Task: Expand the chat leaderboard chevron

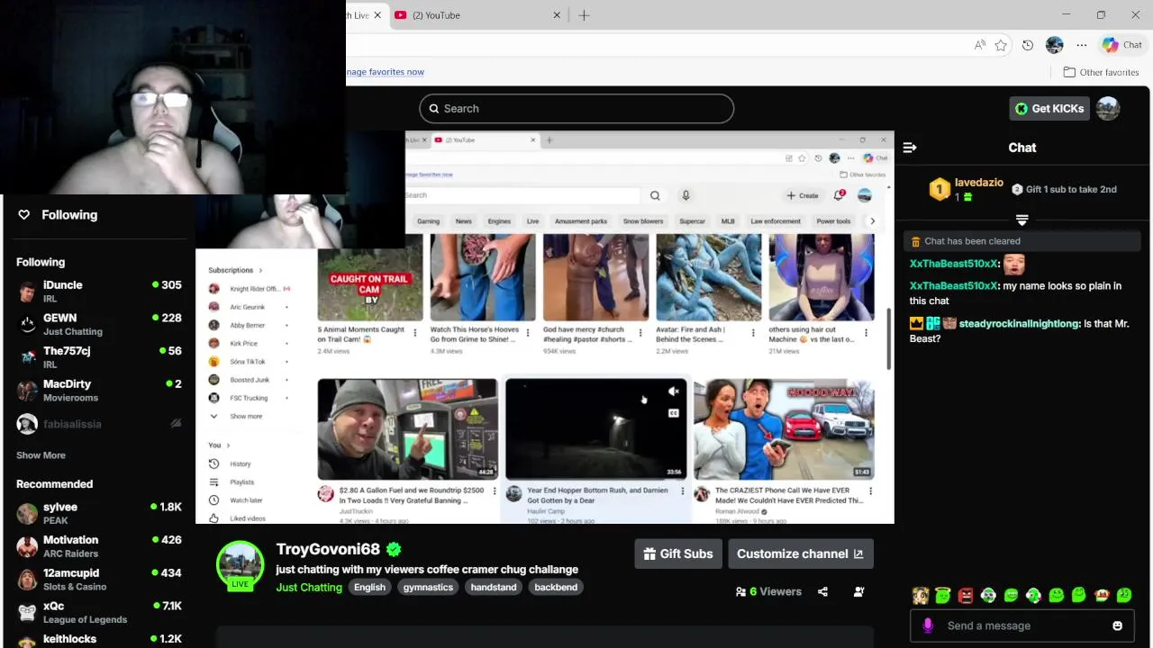Action: pyautogui.click(x=1022, y=220)
